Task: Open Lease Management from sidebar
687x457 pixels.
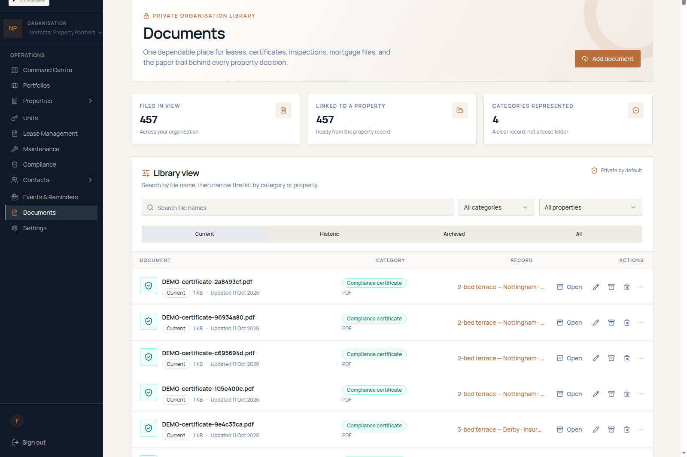Action: click(x=52, y=134)
